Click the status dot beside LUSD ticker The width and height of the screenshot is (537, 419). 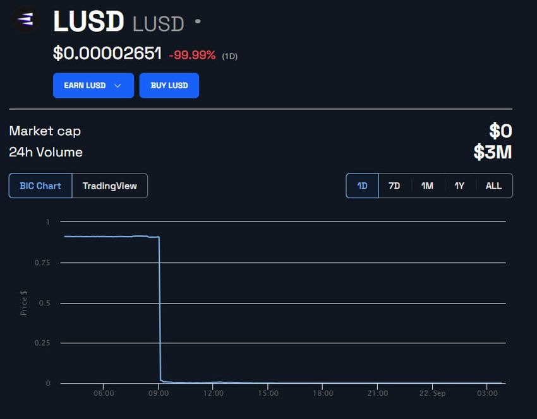tap(196, 21)
